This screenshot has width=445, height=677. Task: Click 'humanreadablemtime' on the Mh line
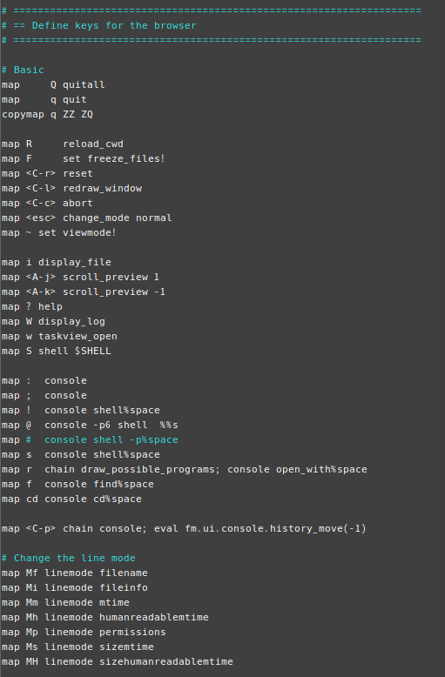click(154, 617)
